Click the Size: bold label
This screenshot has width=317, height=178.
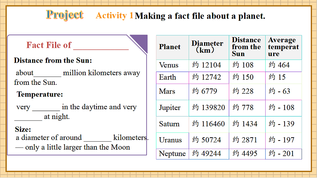[23, 130]
